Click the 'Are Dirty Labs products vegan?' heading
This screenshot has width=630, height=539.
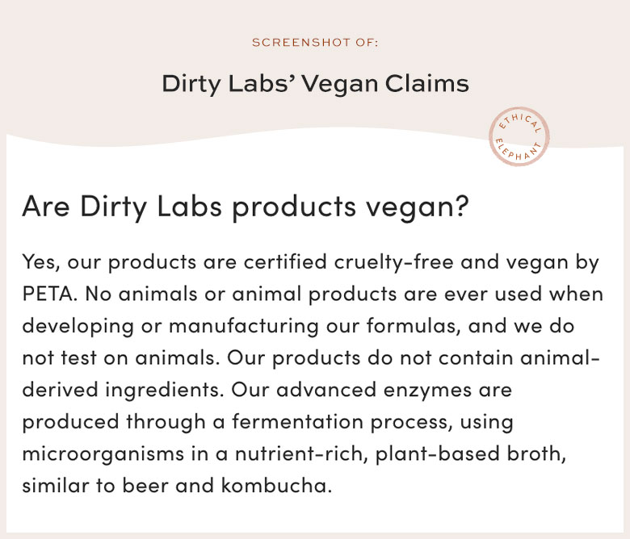point(246,207)
